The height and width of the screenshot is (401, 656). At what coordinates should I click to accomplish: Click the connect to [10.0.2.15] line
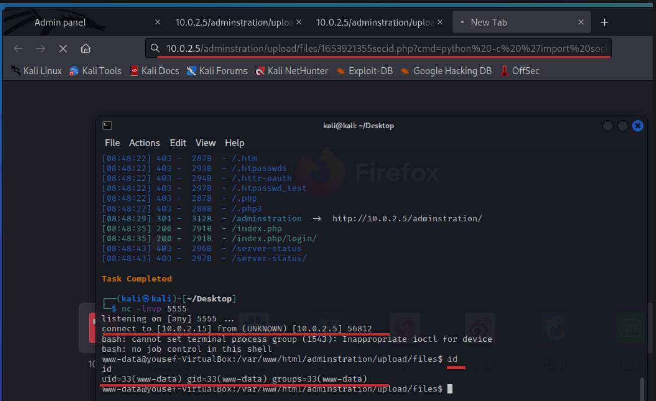(237, 329)
